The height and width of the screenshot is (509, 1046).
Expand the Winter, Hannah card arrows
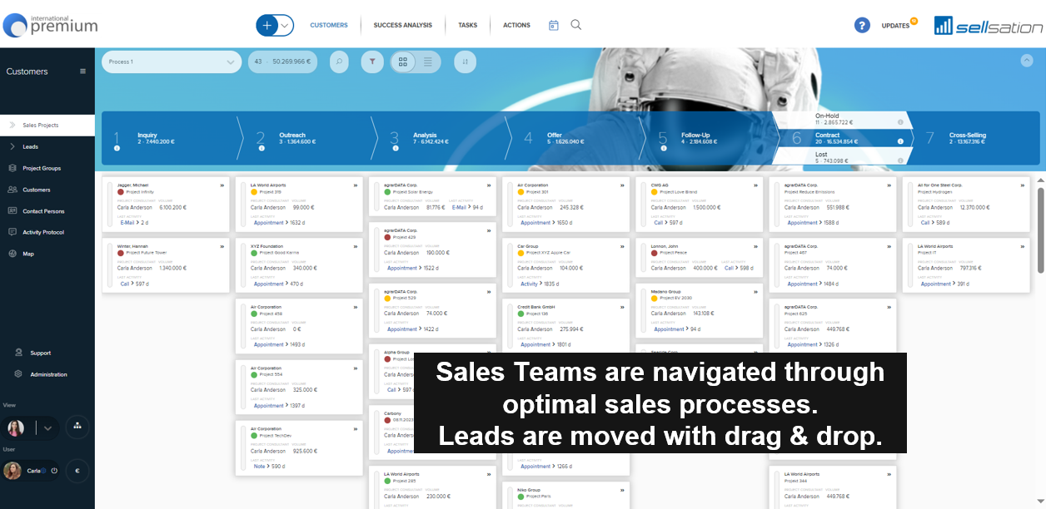click(222, 246)
